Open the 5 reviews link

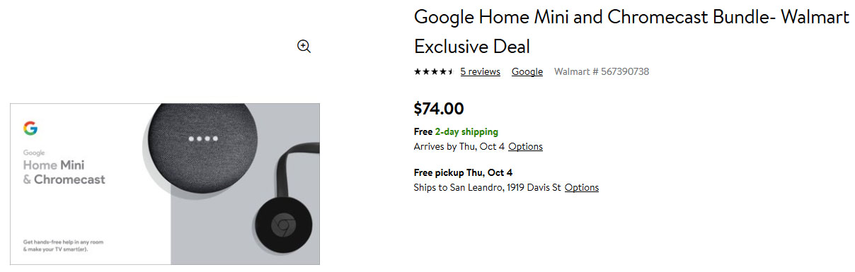tap(480, 71)
